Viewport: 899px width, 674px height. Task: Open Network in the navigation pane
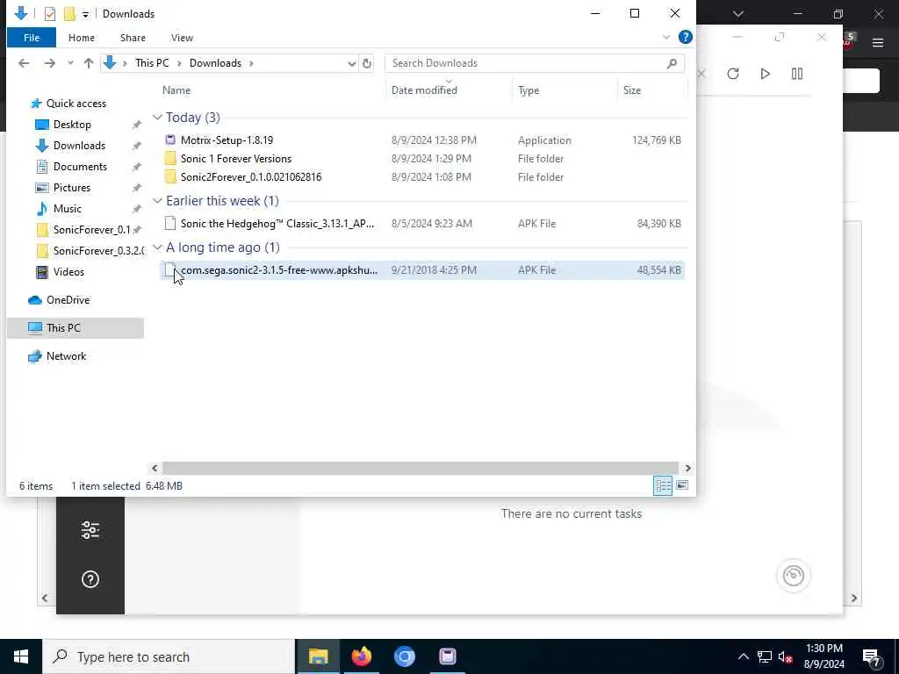pyautogui.click(x=66, y=356)
